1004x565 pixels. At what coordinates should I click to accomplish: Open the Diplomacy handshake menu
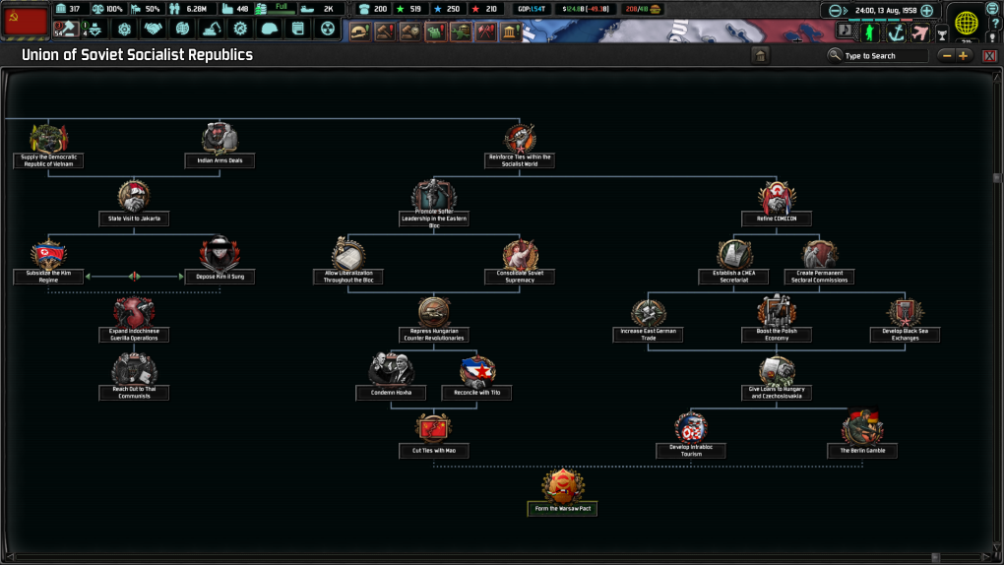tap(154, 30)
